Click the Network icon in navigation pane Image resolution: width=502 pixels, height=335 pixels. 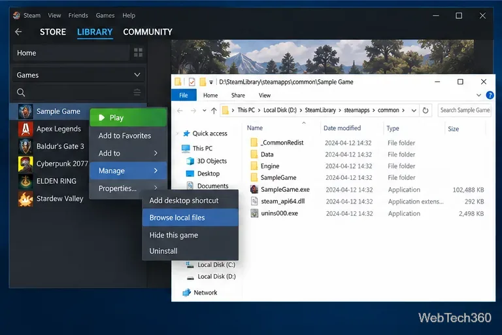(x=186, y=292)
